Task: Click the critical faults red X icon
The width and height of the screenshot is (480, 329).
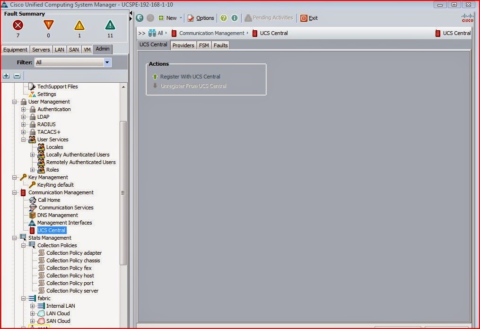Action: point(18,25)
